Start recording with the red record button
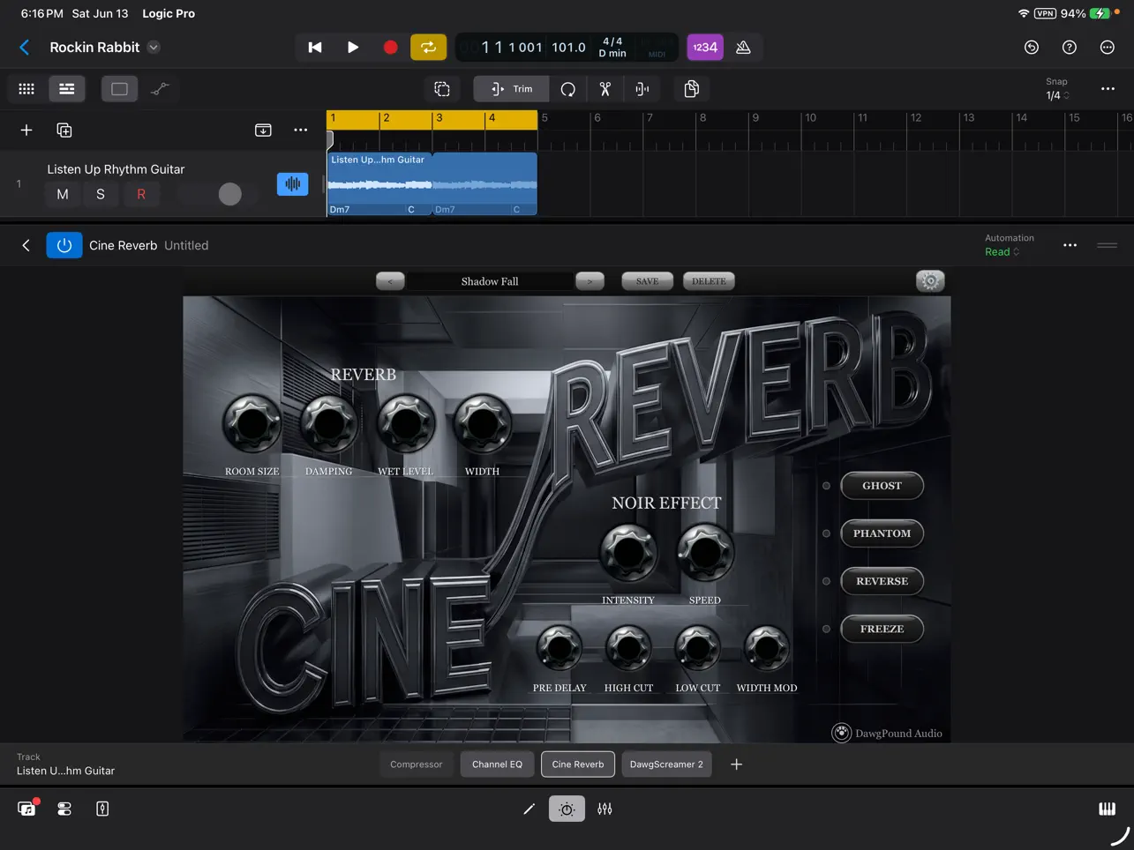1134x850 pixels. coord(390,48)
